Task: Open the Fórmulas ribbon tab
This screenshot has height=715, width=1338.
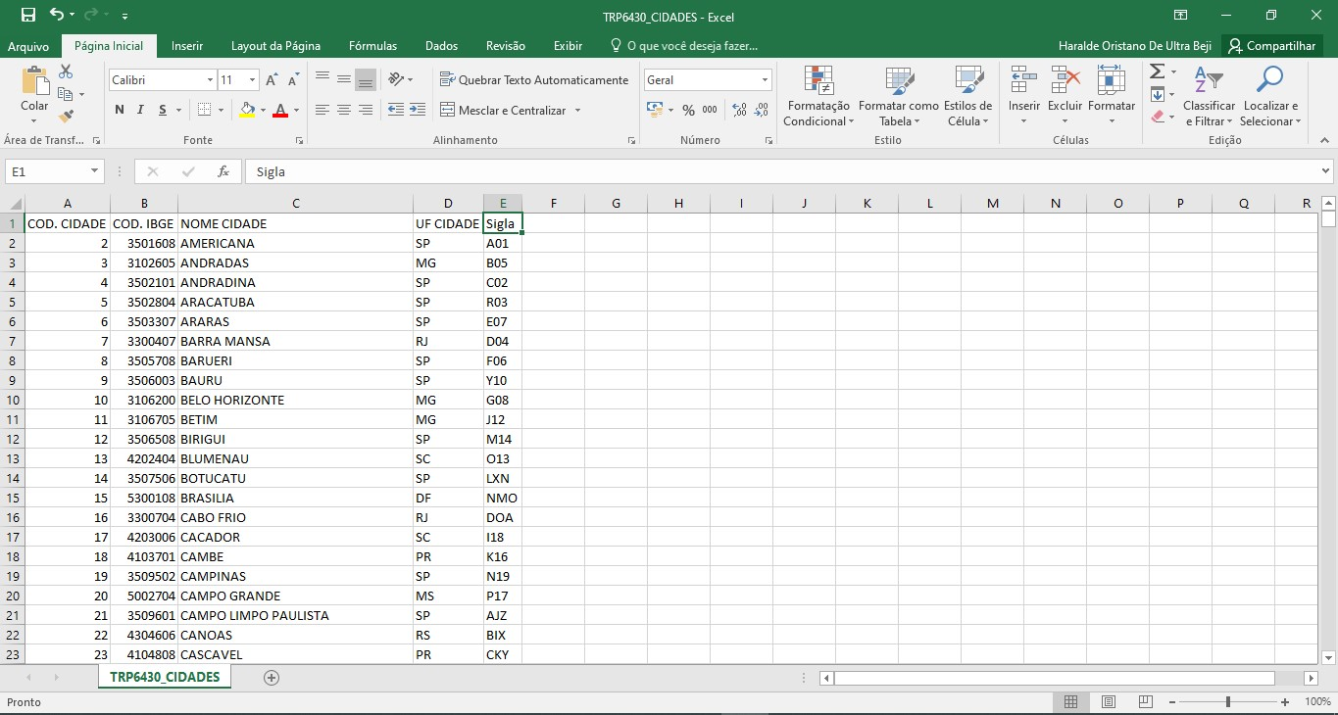Action: [x=373, y=46]
